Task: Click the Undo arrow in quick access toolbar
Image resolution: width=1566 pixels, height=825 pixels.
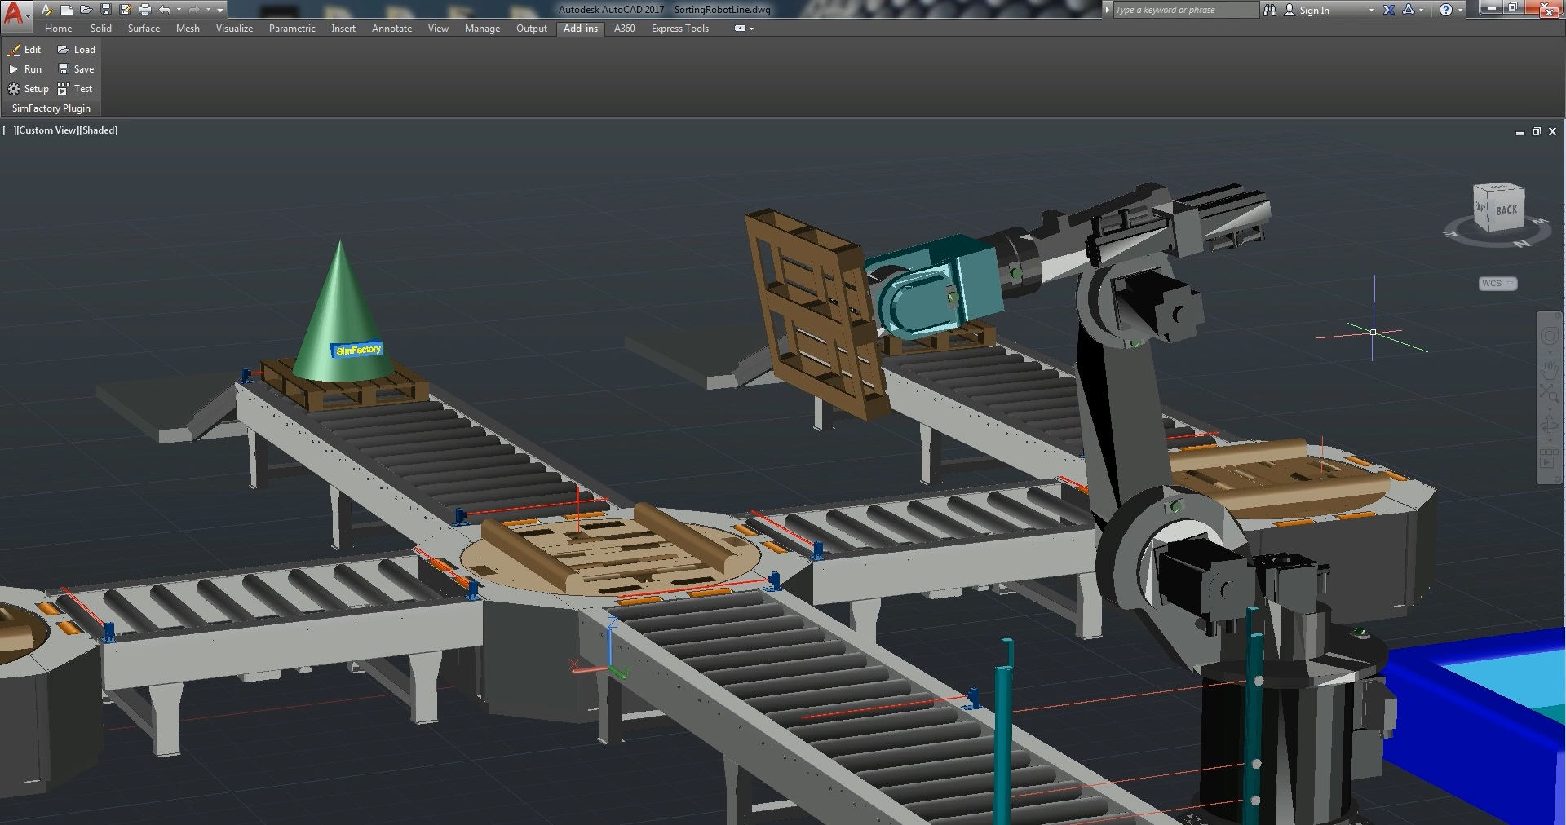Action: pos(165,10)
